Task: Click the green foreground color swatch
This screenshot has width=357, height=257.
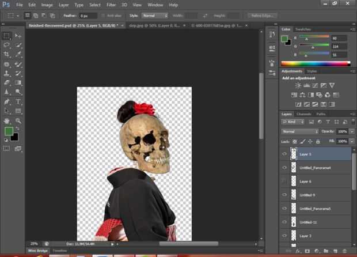Action: pyautogui.click(x=9, y=131)
